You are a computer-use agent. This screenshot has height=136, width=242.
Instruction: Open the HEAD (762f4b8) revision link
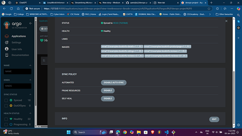120,23
